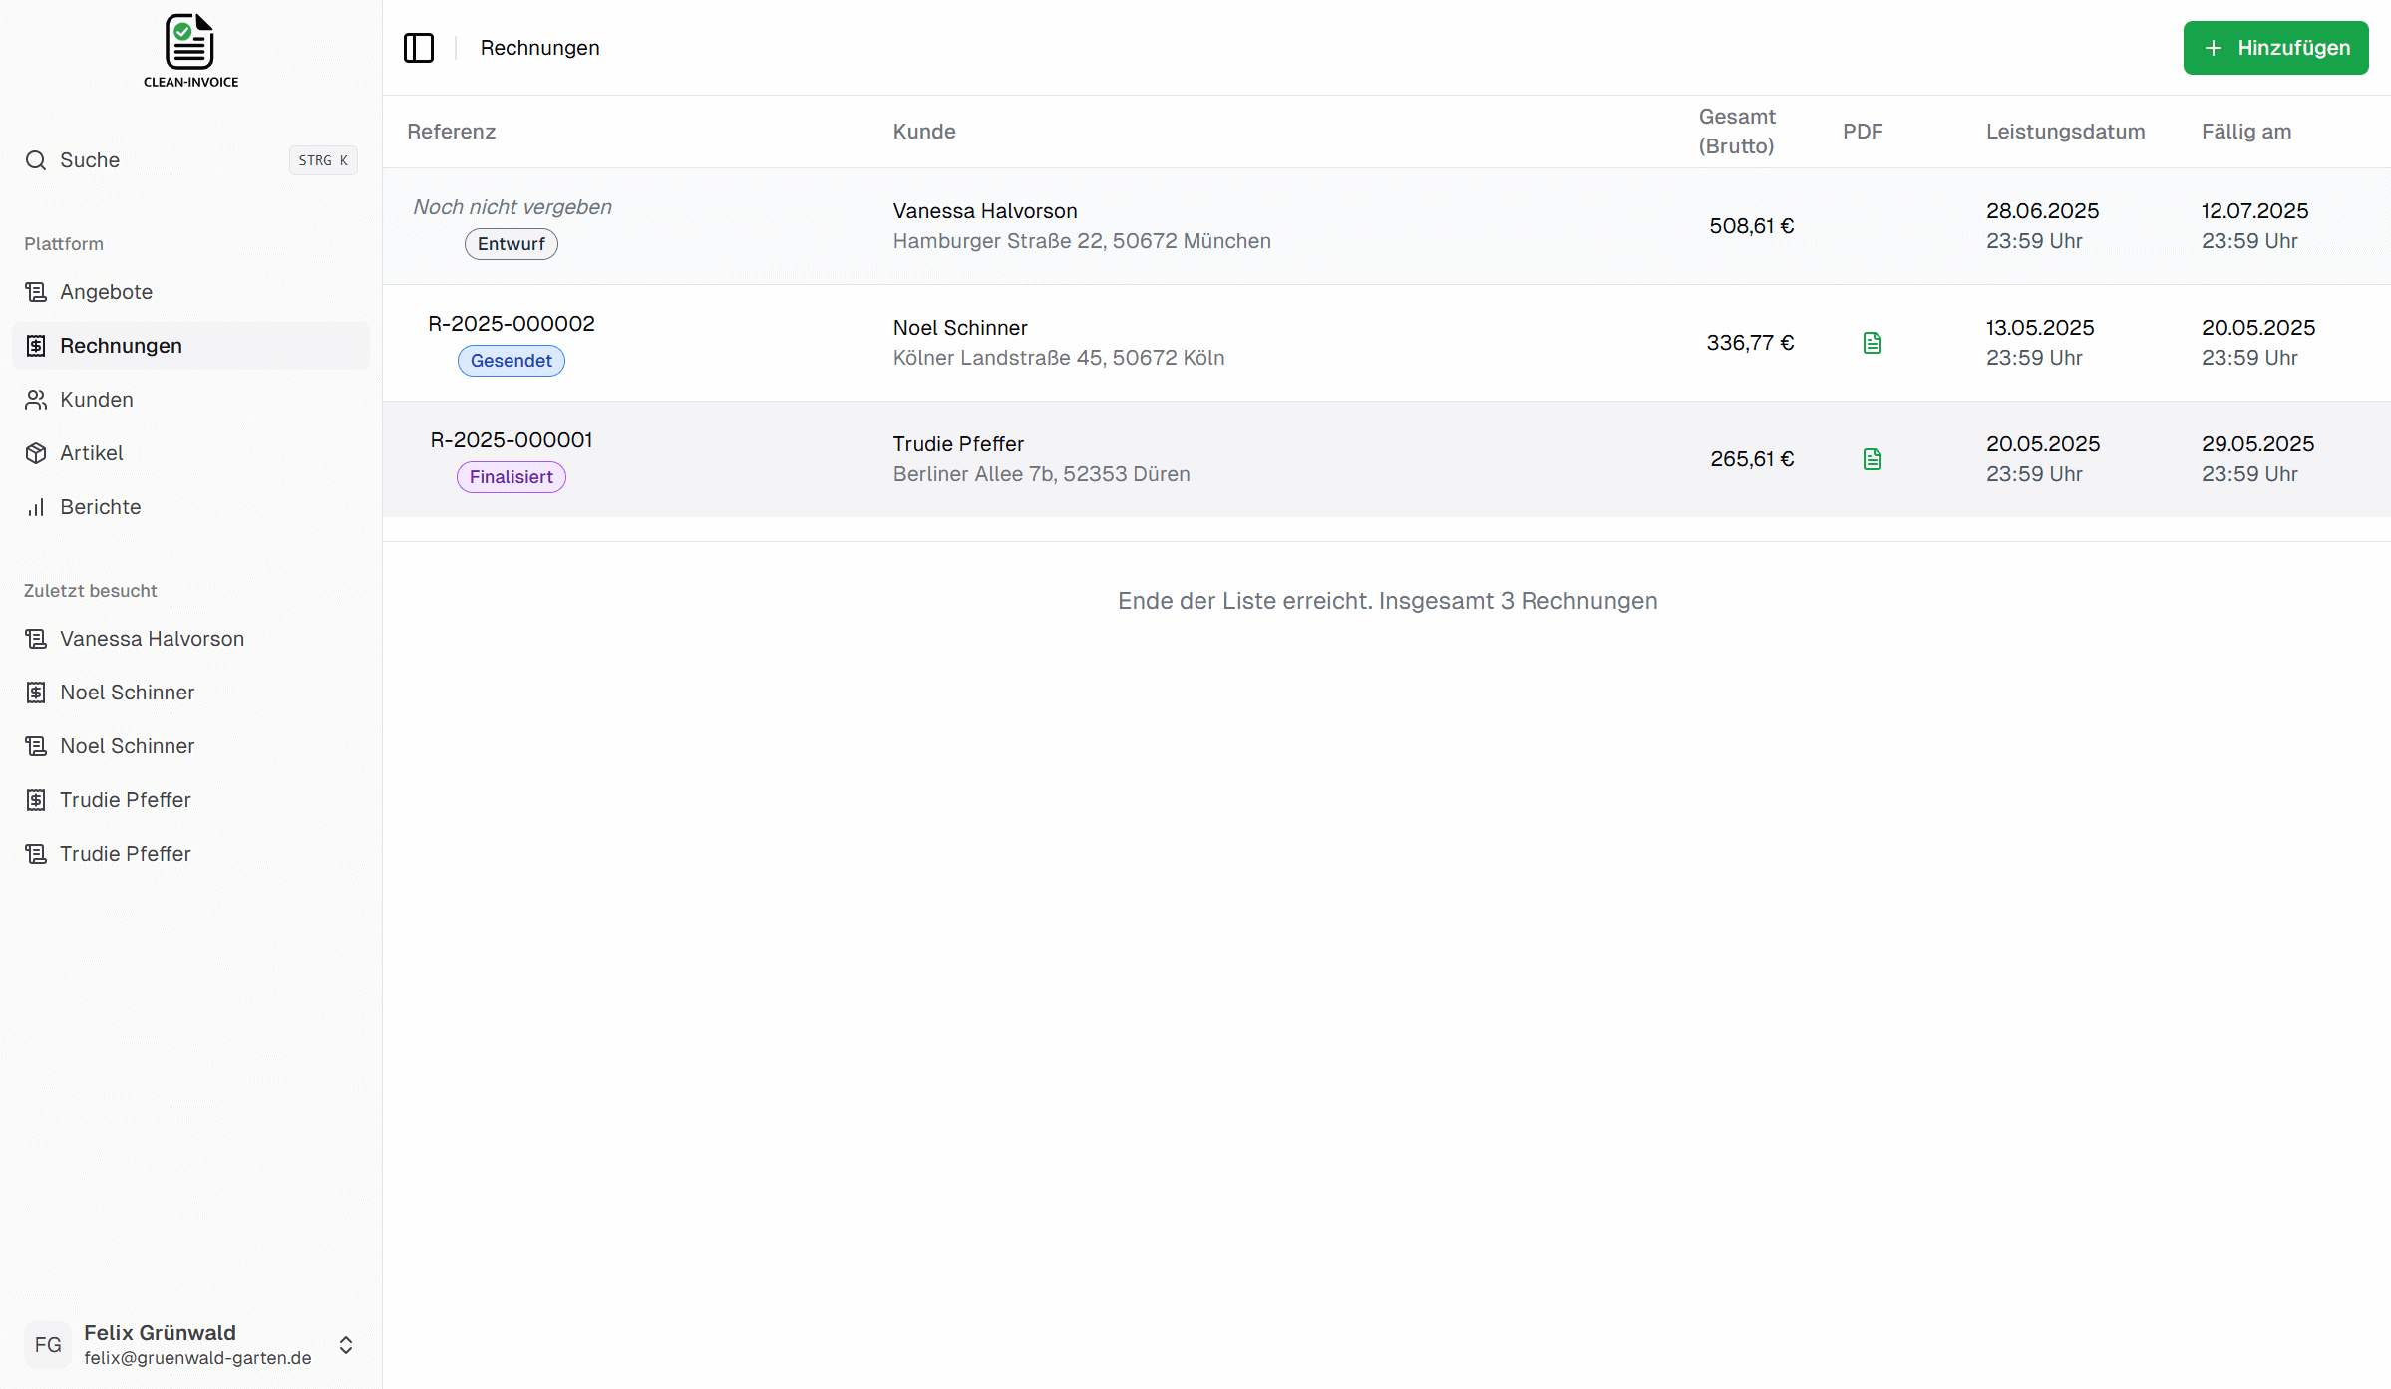This screenshot has width=2391, height=1389.
Task: Click Leistungsdatum 28.06.2025
Action: pyautogui.click(x=2042, y=211)
